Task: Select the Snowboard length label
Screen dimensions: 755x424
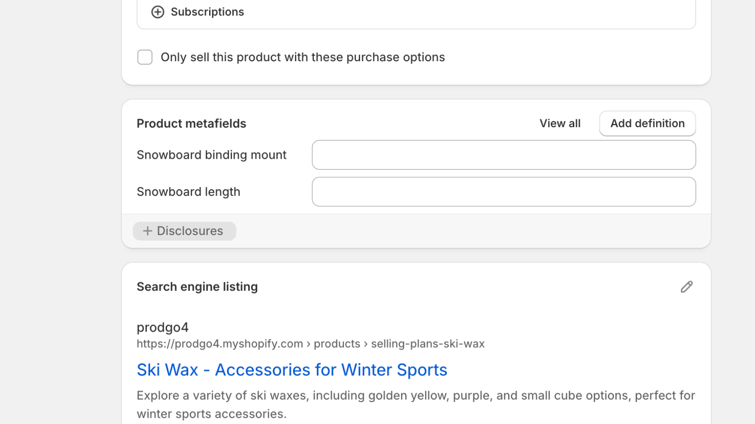Action: point(188,192)
